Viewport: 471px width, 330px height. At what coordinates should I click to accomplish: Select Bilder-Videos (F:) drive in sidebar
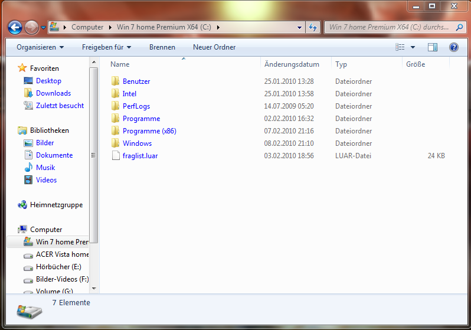pos(62,279)
